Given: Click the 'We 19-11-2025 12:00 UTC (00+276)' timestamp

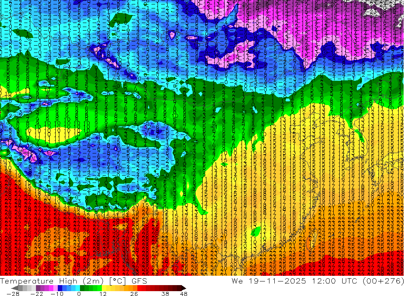Looking at the screenshot, I should tap(318, 281).
